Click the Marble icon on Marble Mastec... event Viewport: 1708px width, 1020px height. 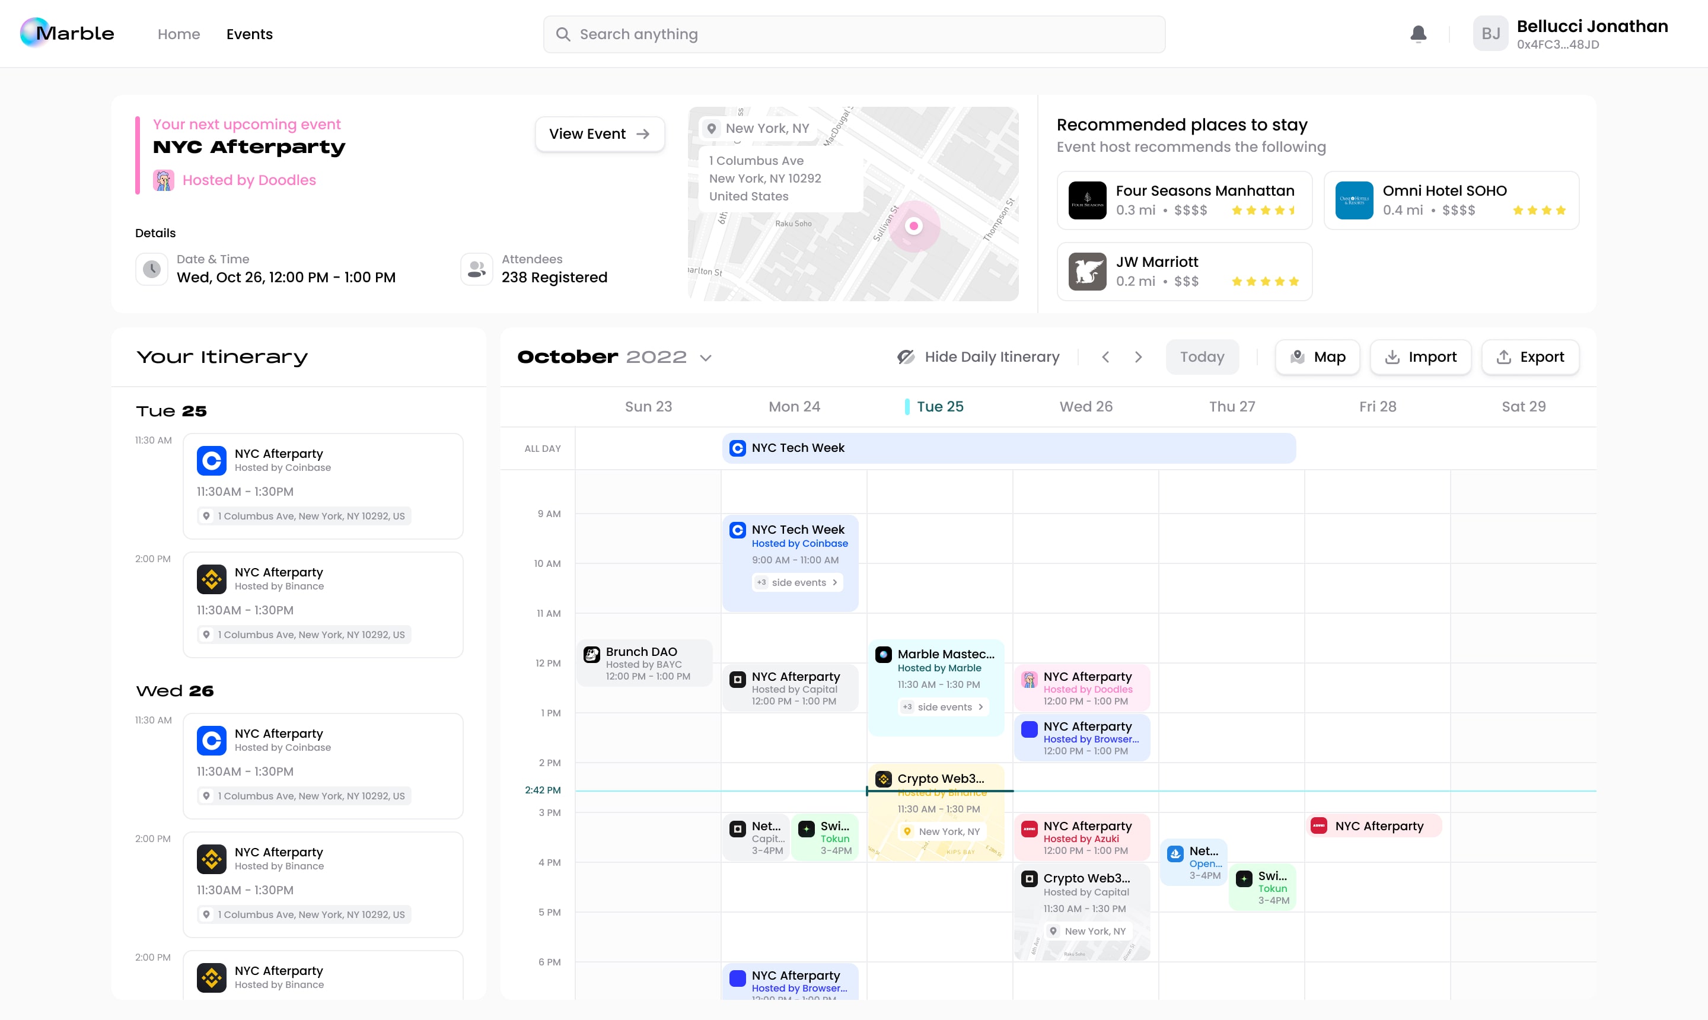click(x=883, y=654)
